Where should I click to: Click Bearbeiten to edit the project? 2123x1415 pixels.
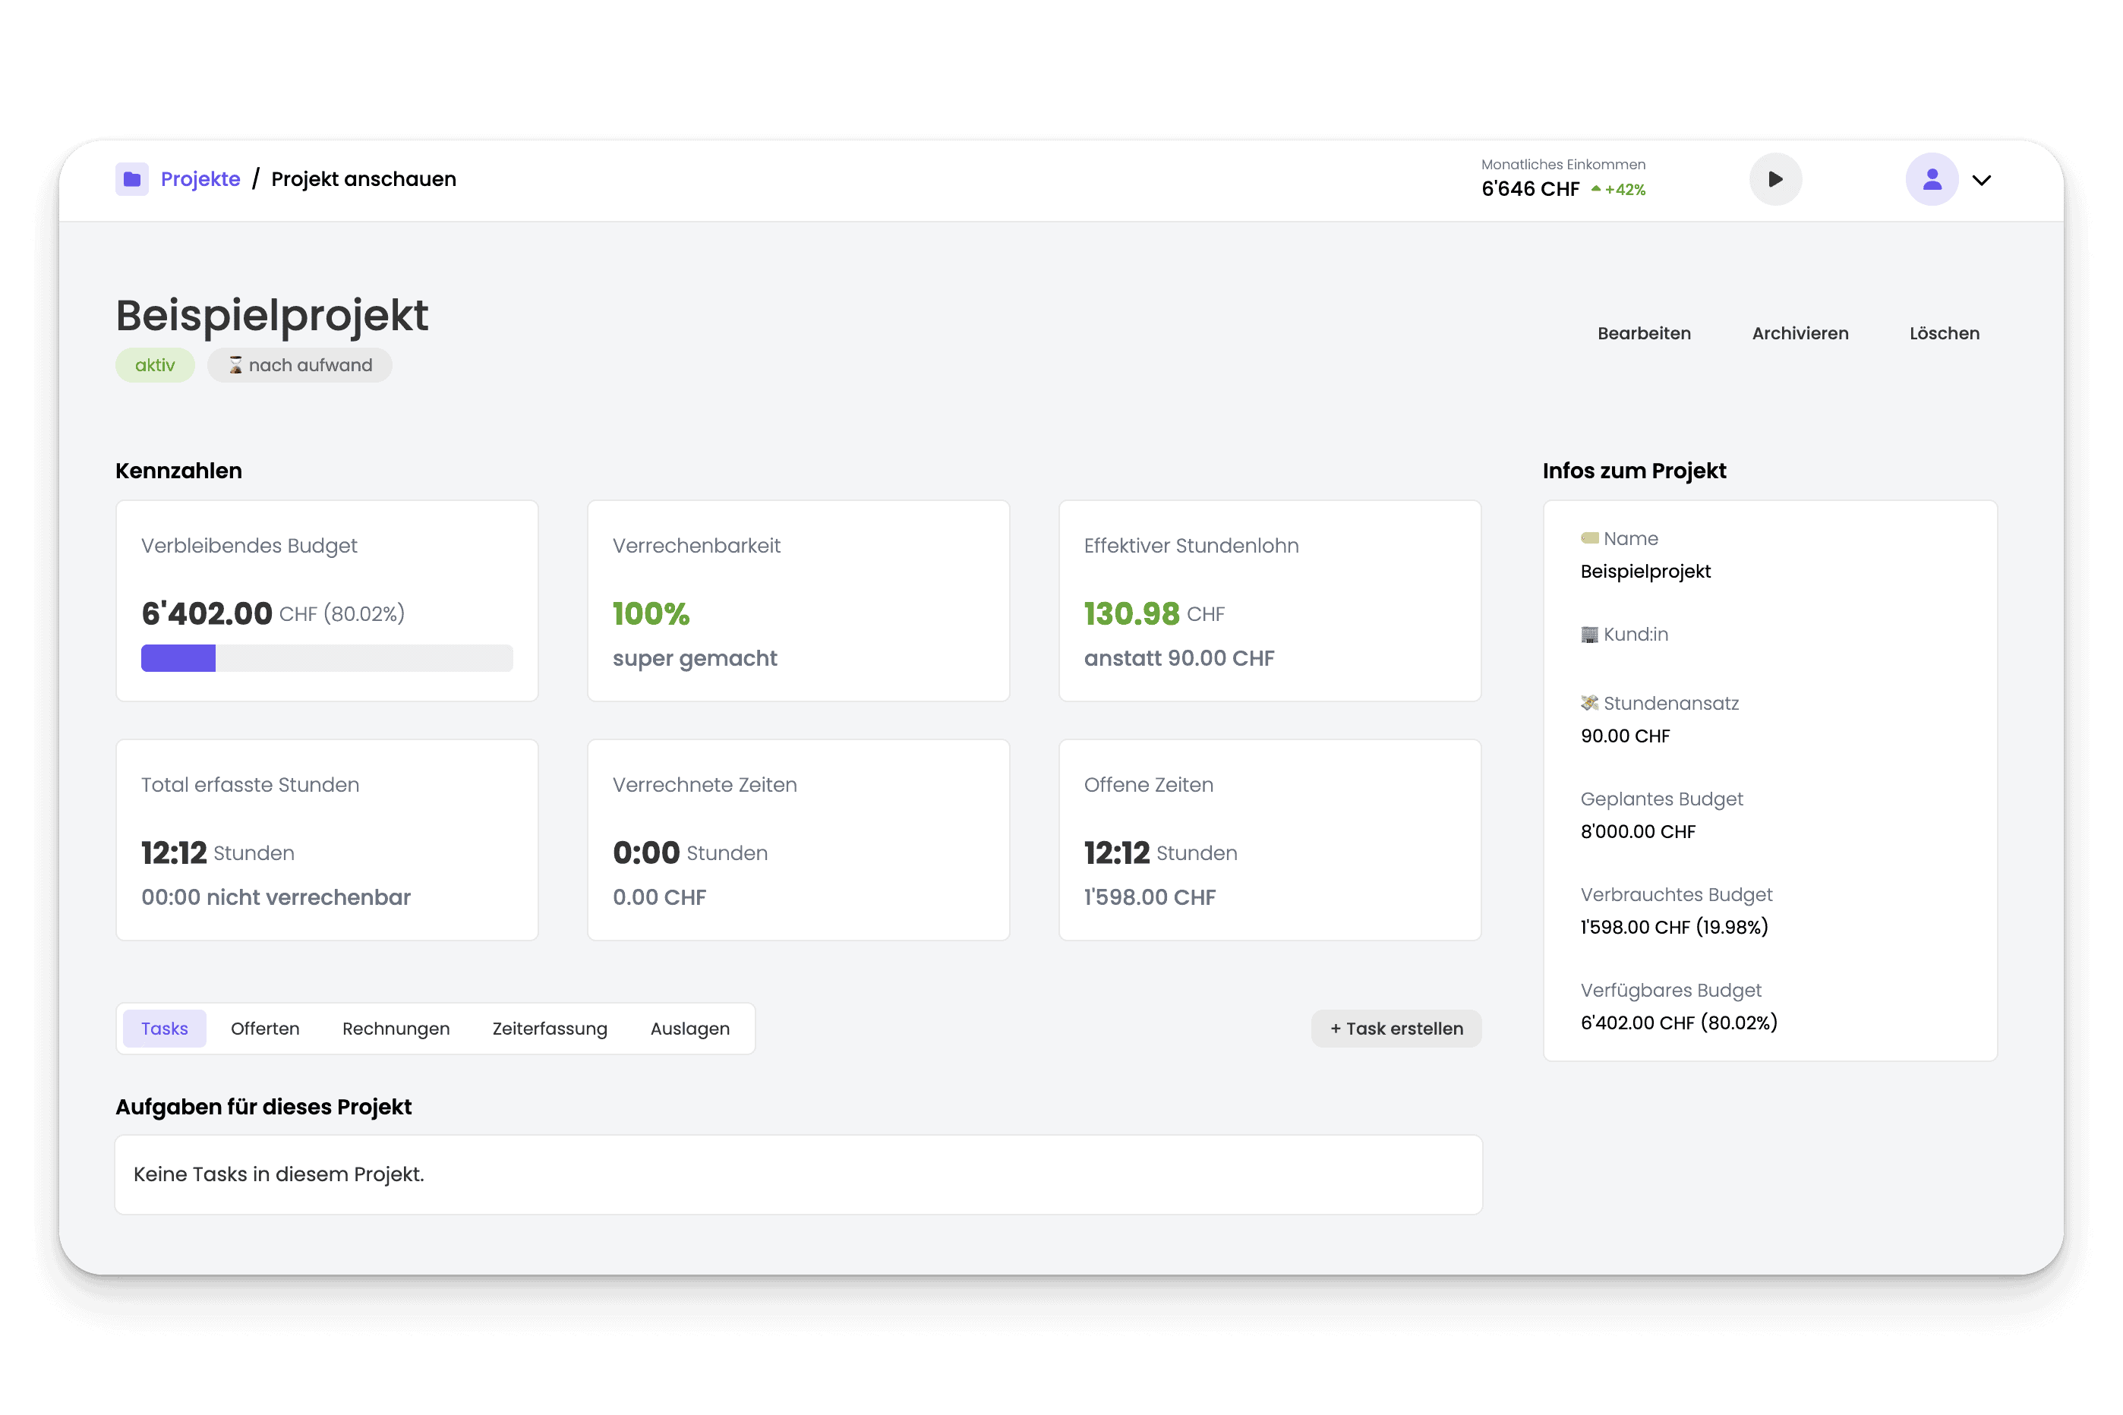coord(1644,333)
